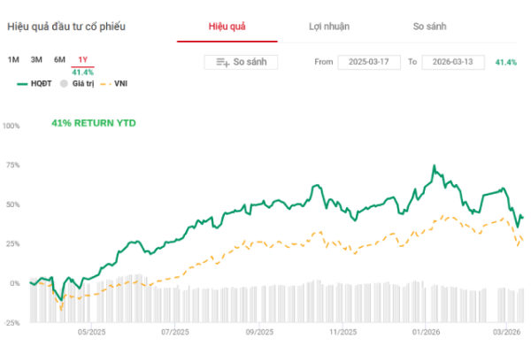This screenshot has width=531, height=354.
Task: Select the 1M time range
Action: [13, 59]
